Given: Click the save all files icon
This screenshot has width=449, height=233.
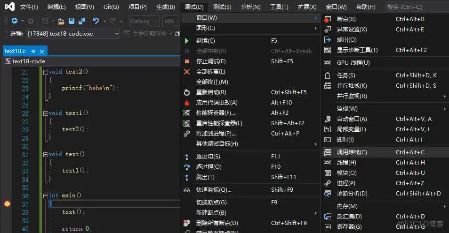Looking at the screenshot, I should pyautogui.click(x=82, y=21).
